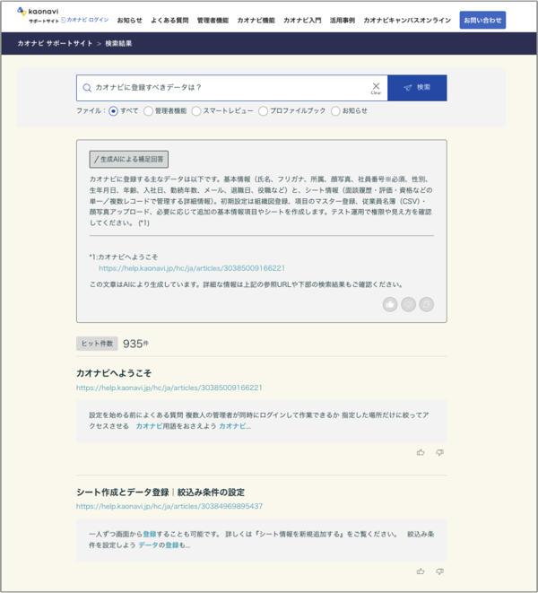Thumbs down the カオナビへようこそ result
The width and height of the screenshot is (538, 593).
(x=439, y=452)
